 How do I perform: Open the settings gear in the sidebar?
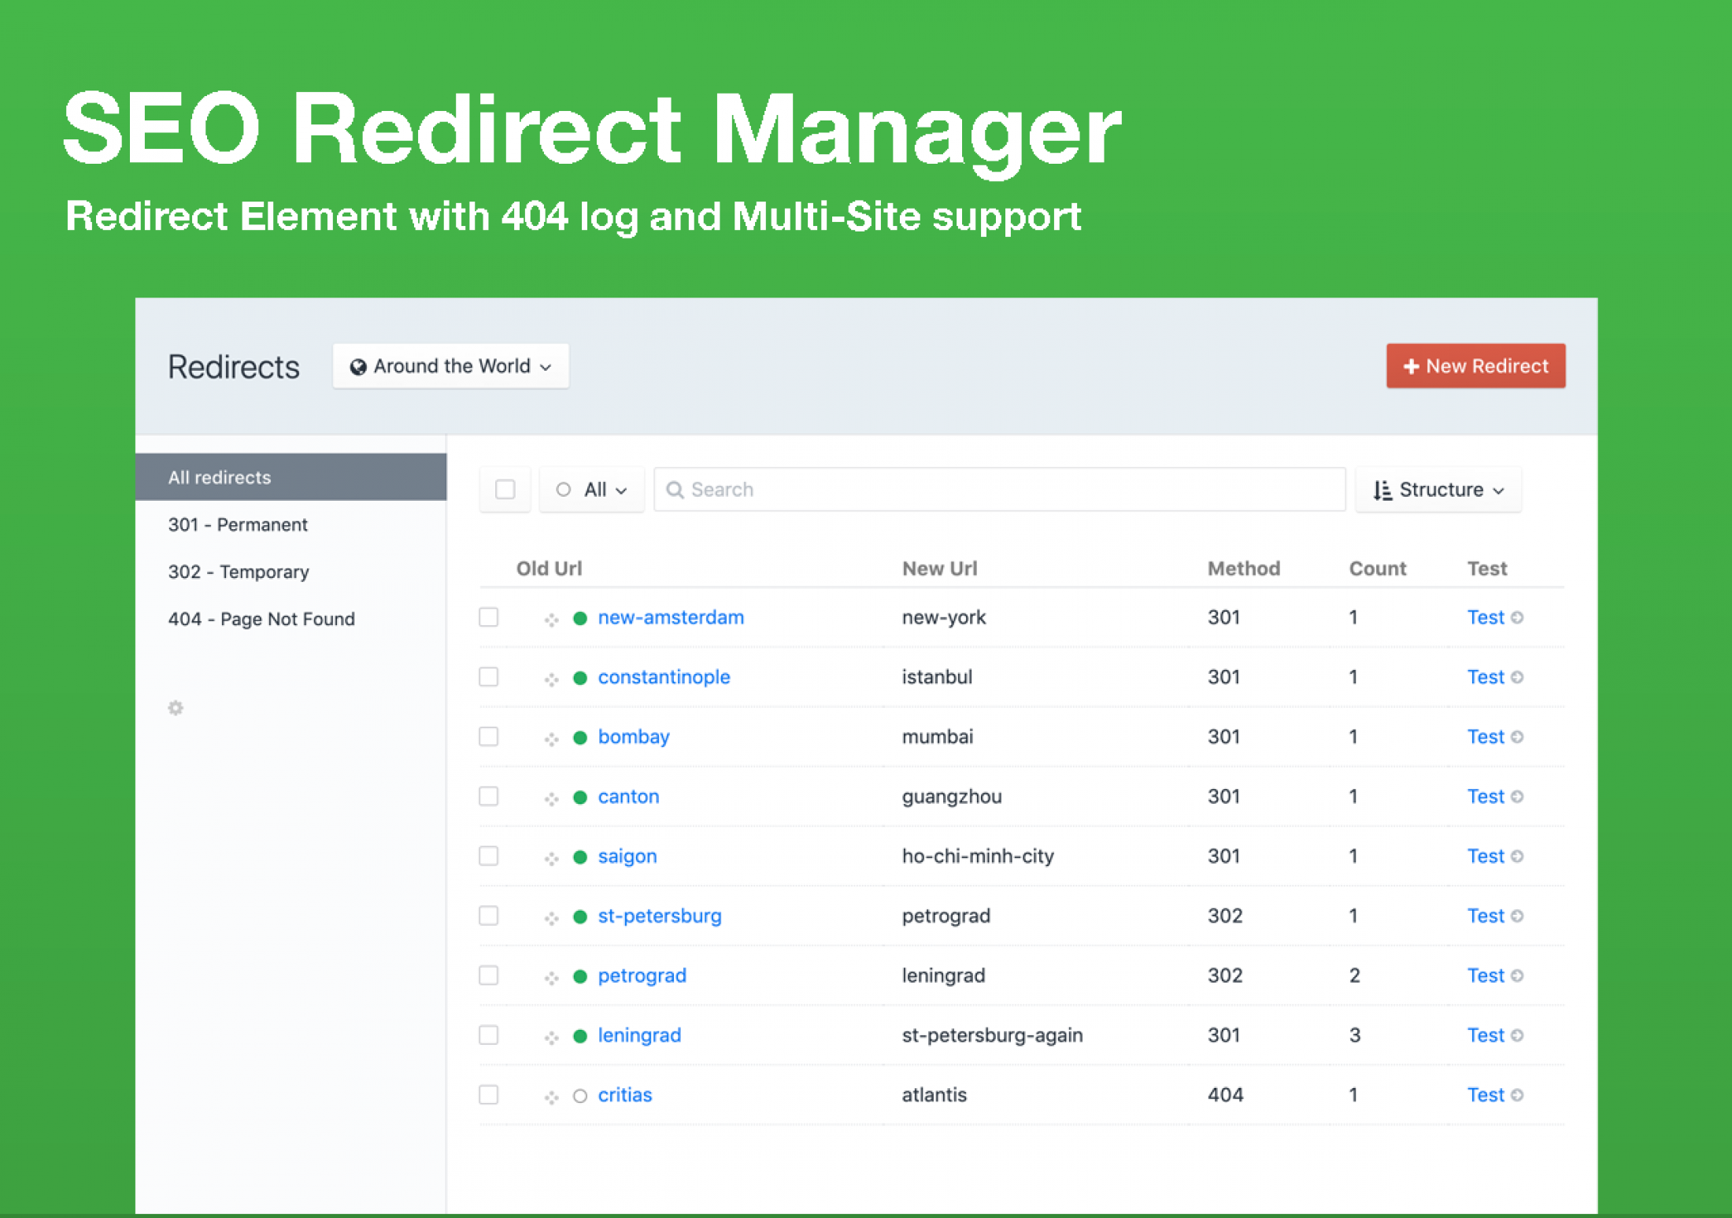pyautogui.click(x=175, y=709)
